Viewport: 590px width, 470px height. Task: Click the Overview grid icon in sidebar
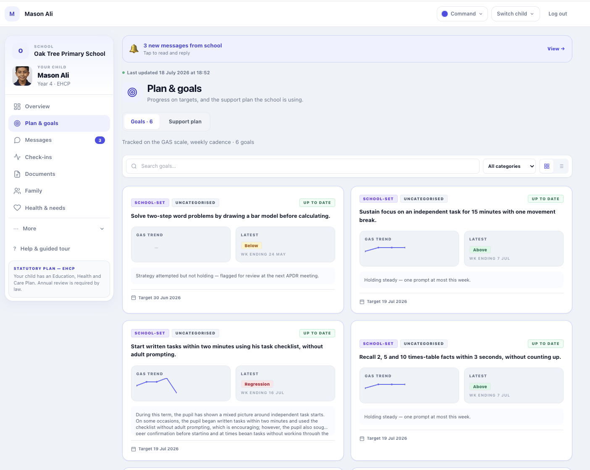coord(17,107)
